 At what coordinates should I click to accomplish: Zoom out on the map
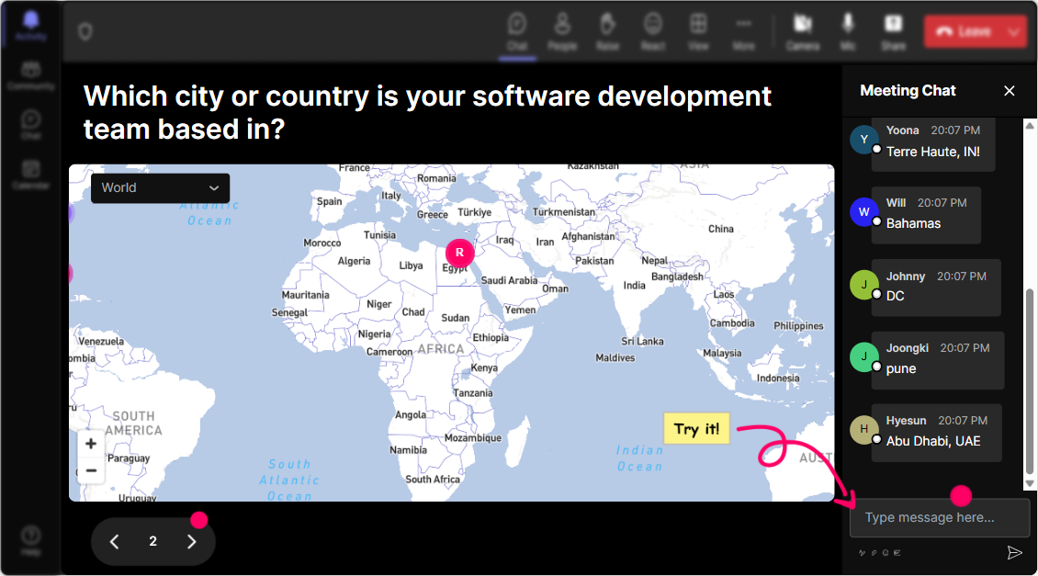point(91,470)
